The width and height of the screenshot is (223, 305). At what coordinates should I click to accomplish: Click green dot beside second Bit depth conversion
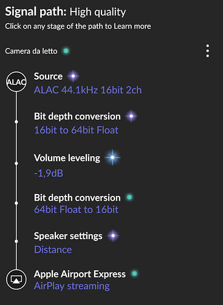[x=129, y=197]
